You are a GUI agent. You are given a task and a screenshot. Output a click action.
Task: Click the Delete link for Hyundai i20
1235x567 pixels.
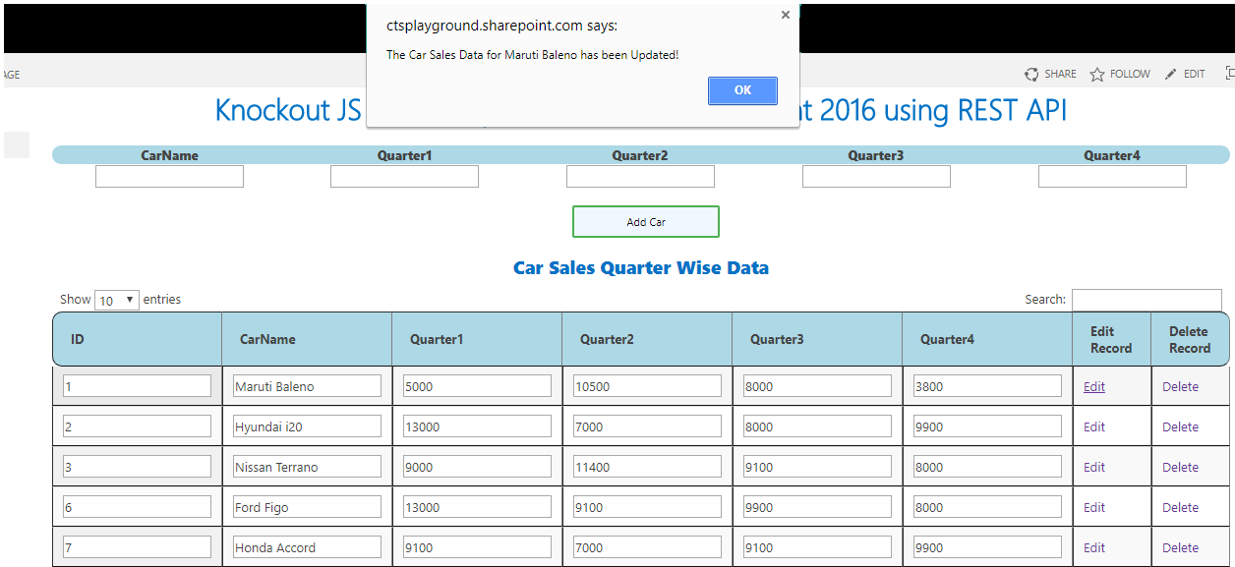[x=1180, y=426]
